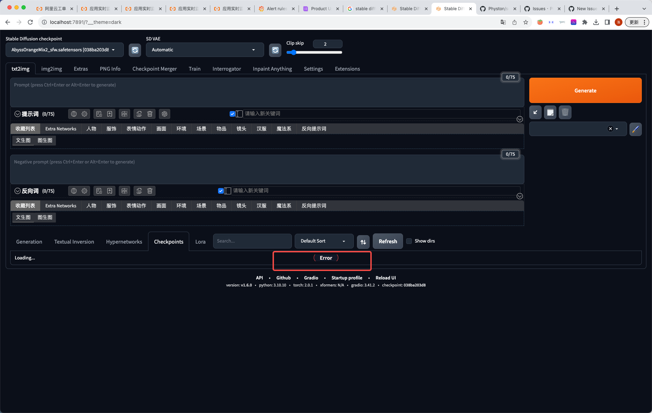The image size is (652, 413).
Task: Open prompt translation settings gear icon
Action: tap(84, 114)
